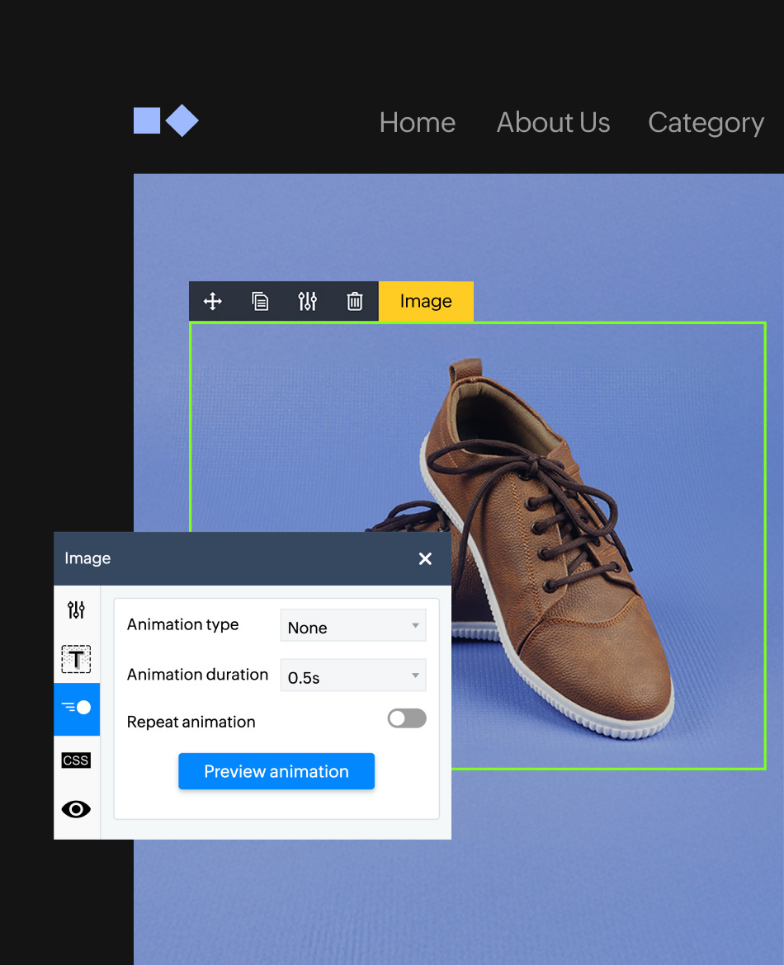Open the CSS tab in sidebar
Screen dimensions: 784x965
(x=76, y=760)
